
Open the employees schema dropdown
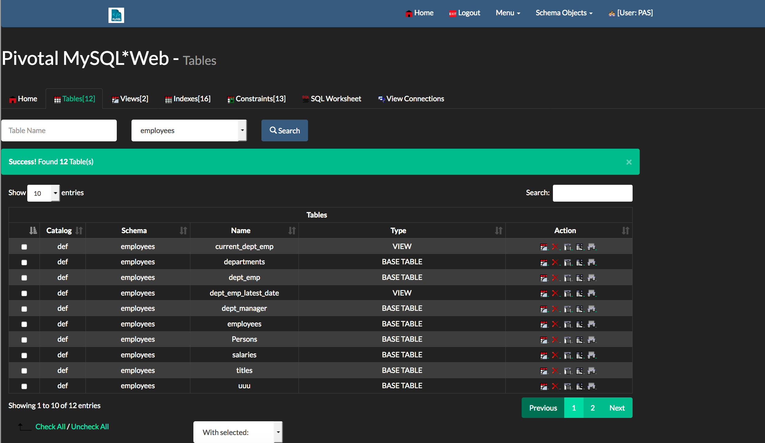pos(189,130)
